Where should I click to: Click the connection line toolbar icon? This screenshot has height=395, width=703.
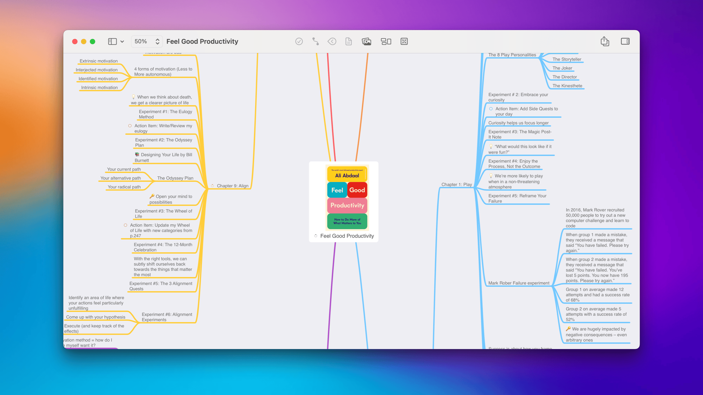pyautogui.click(x=315, y=42)
